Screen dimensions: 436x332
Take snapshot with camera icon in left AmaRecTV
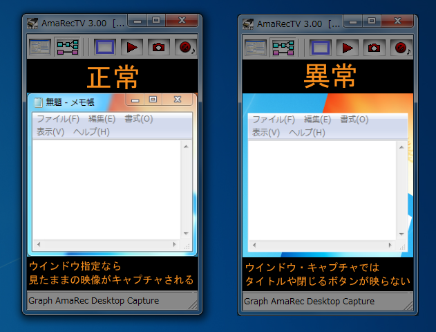(159, 47)
